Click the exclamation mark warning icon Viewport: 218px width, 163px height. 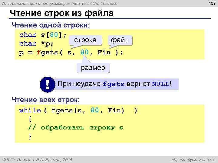pyautogui.click(x=48, y=85)
